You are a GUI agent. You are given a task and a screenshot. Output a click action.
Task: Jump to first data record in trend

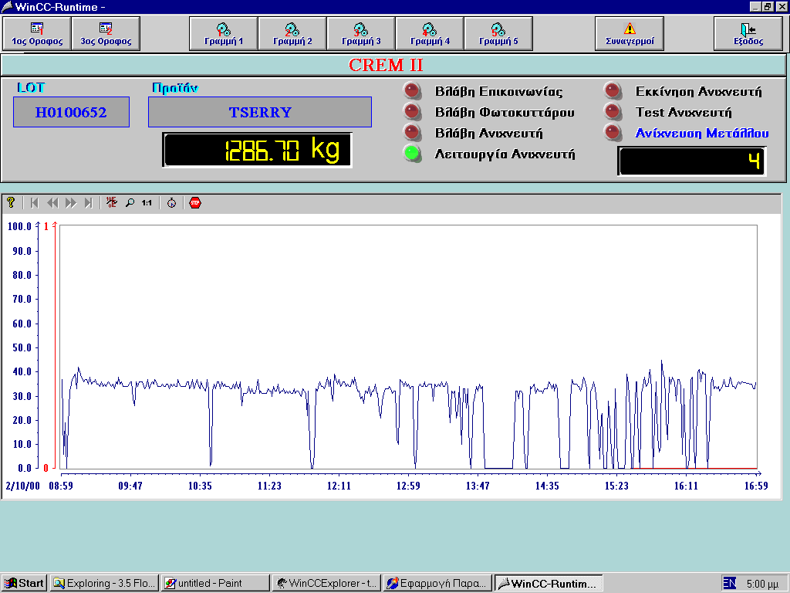34,203
